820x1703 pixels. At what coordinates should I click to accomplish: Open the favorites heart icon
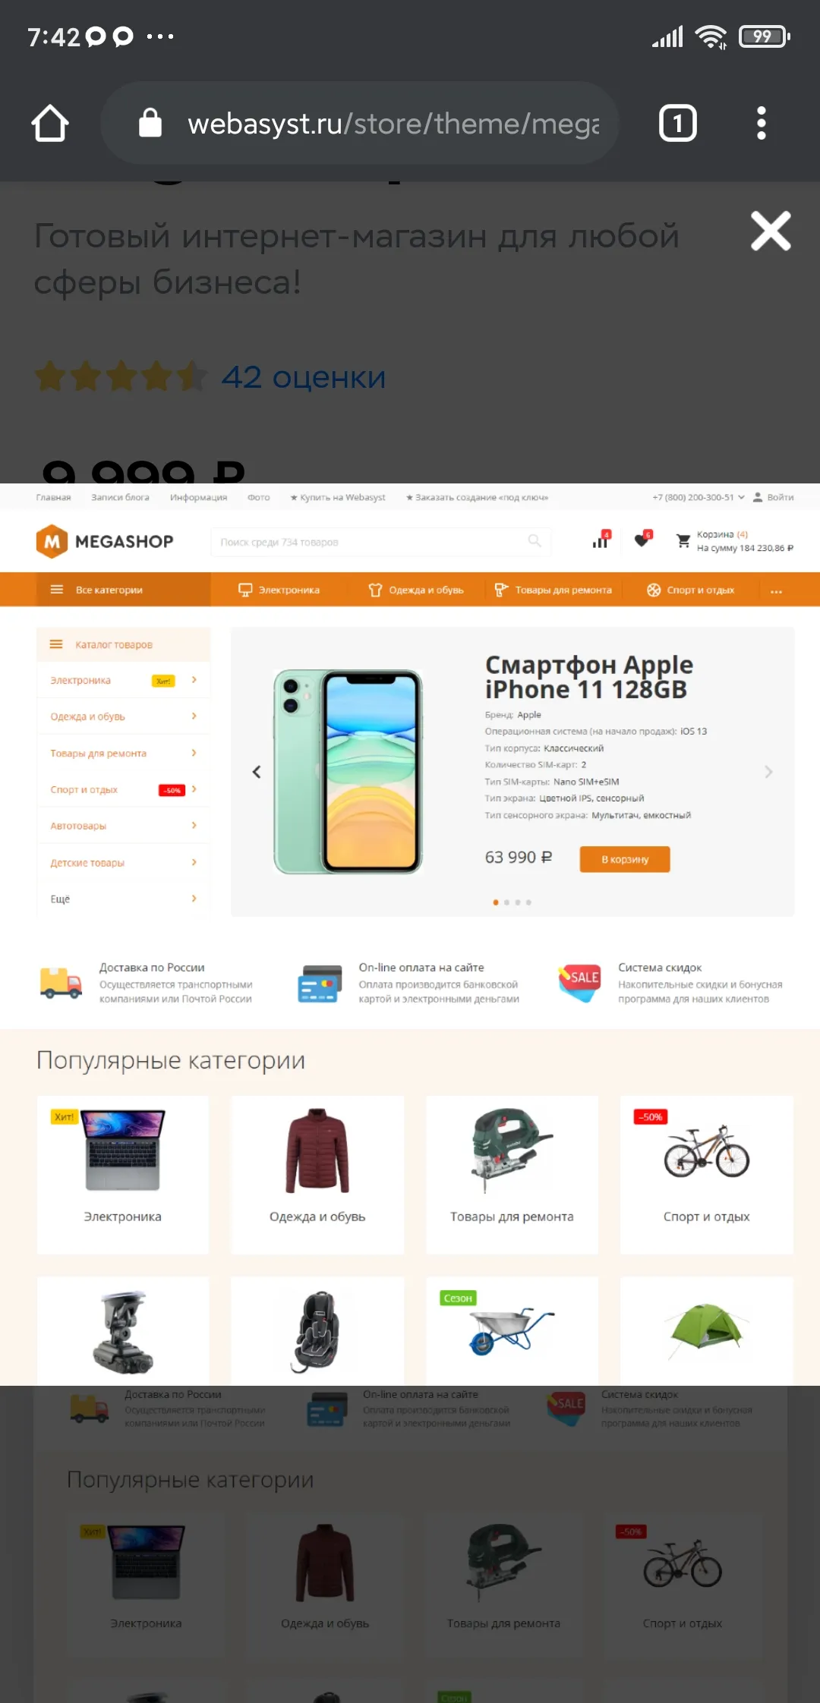pos(642,539)
